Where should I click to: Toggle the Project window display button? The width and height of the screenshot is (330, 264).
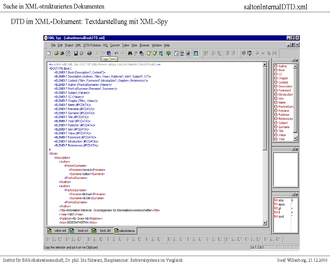pos(196,53)
